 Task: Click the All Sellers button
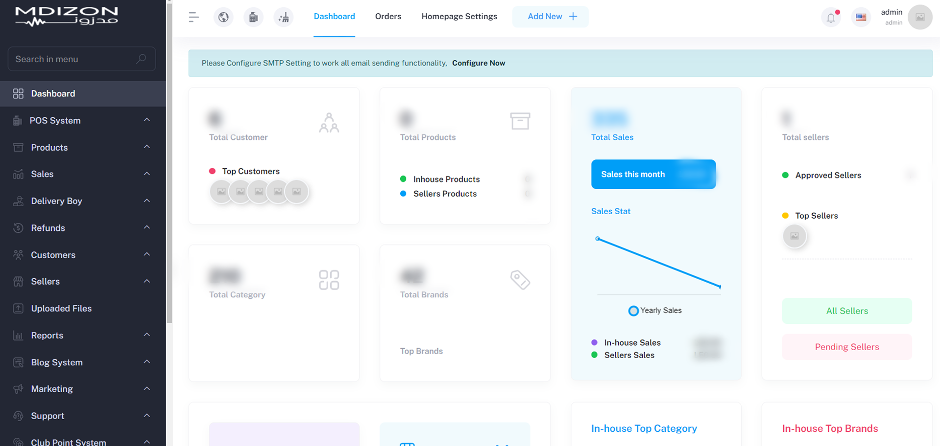click(x=846, y=311)
